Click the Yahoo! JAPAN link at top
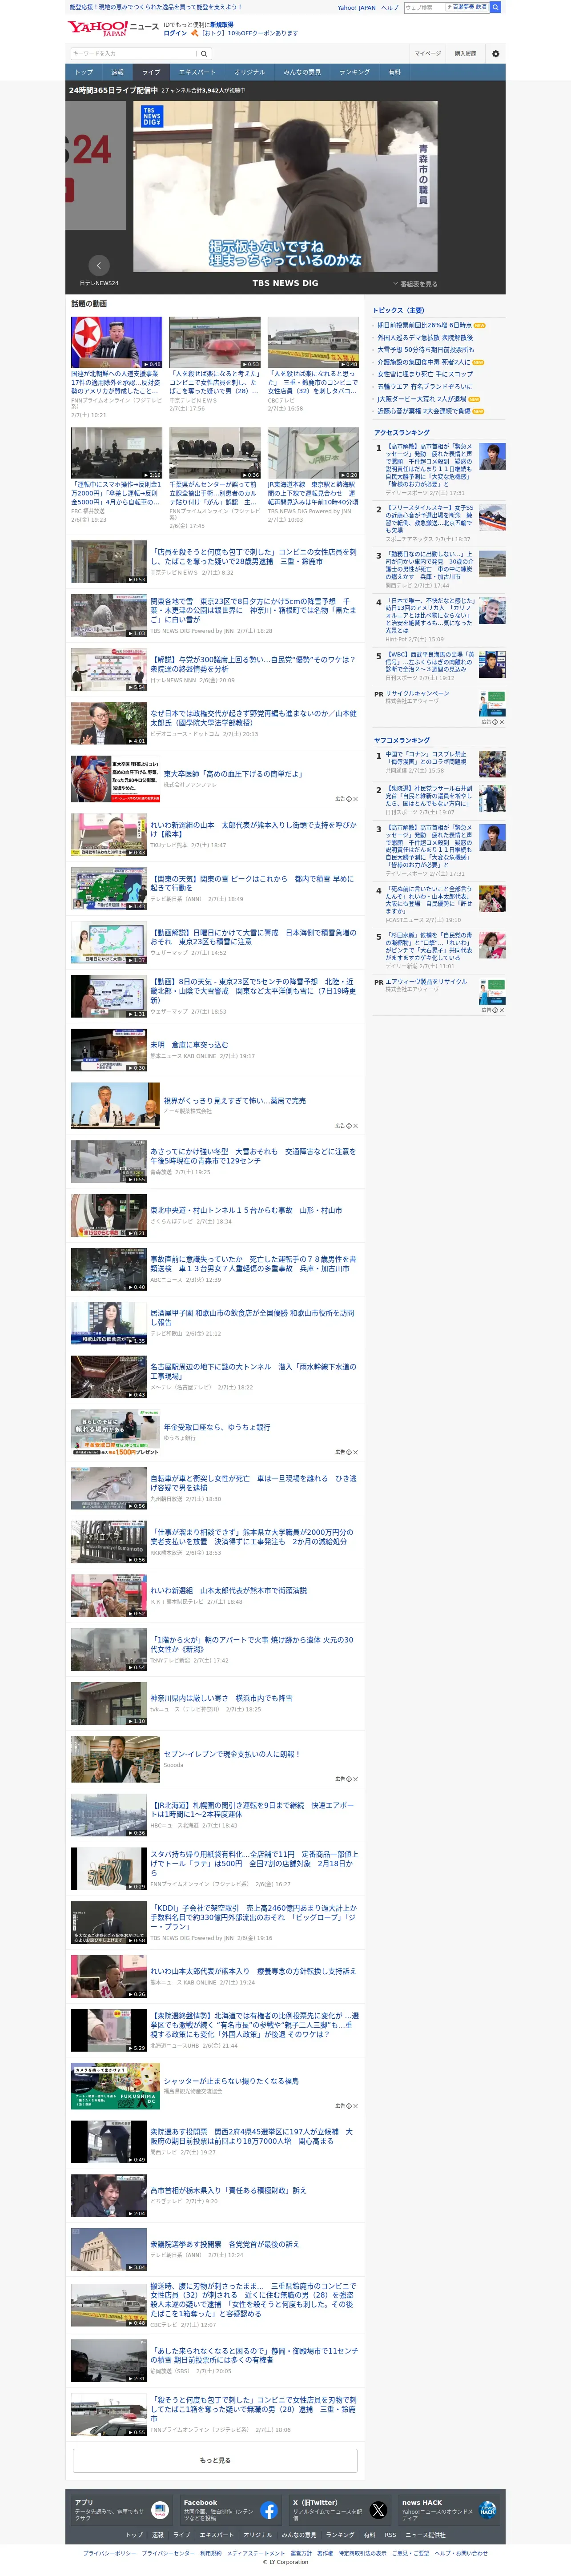The image size is (571, 2576). coord(356,7)
